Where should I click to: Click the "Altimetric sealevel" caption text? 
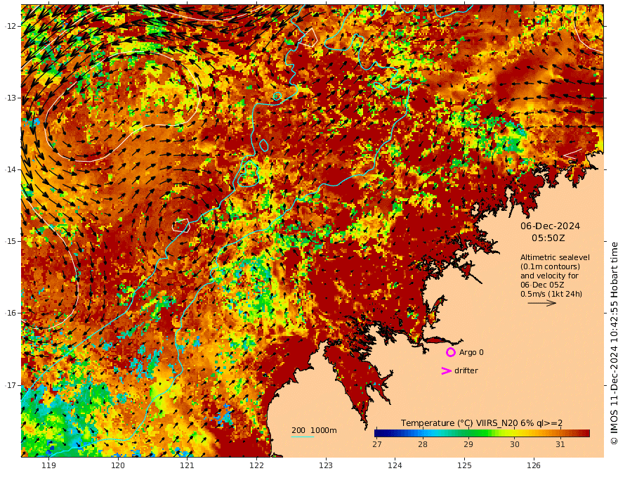click(x=555, y=257)
